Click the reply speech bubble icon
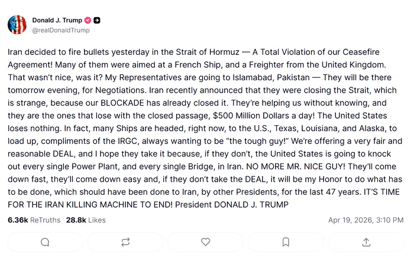 coord(45,242)
